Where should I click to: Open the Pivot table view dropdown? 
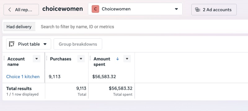(29, 44)
